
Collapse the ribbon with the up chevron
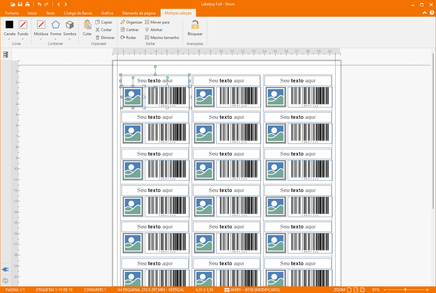[x=425, y=13]
